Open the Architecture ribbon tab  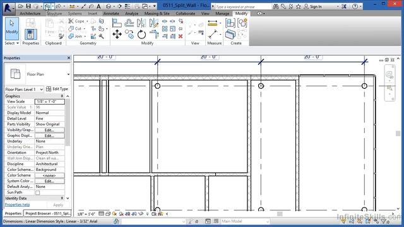click(x=30, y=13)
